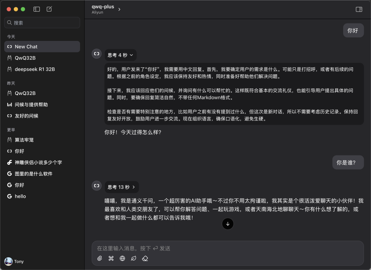Open the qwq-plus model selector dropdown

[105, 8]
